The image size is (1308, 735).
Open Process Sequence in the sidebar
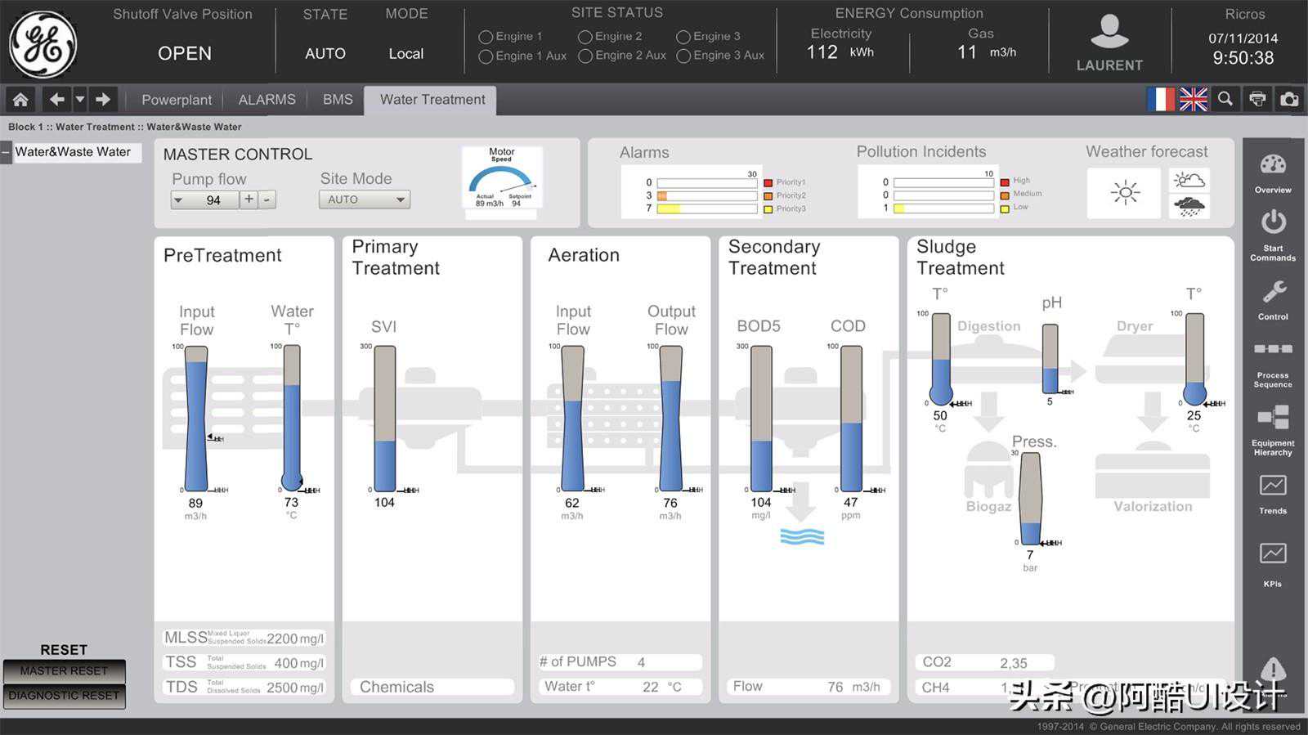coord(1273,350)
